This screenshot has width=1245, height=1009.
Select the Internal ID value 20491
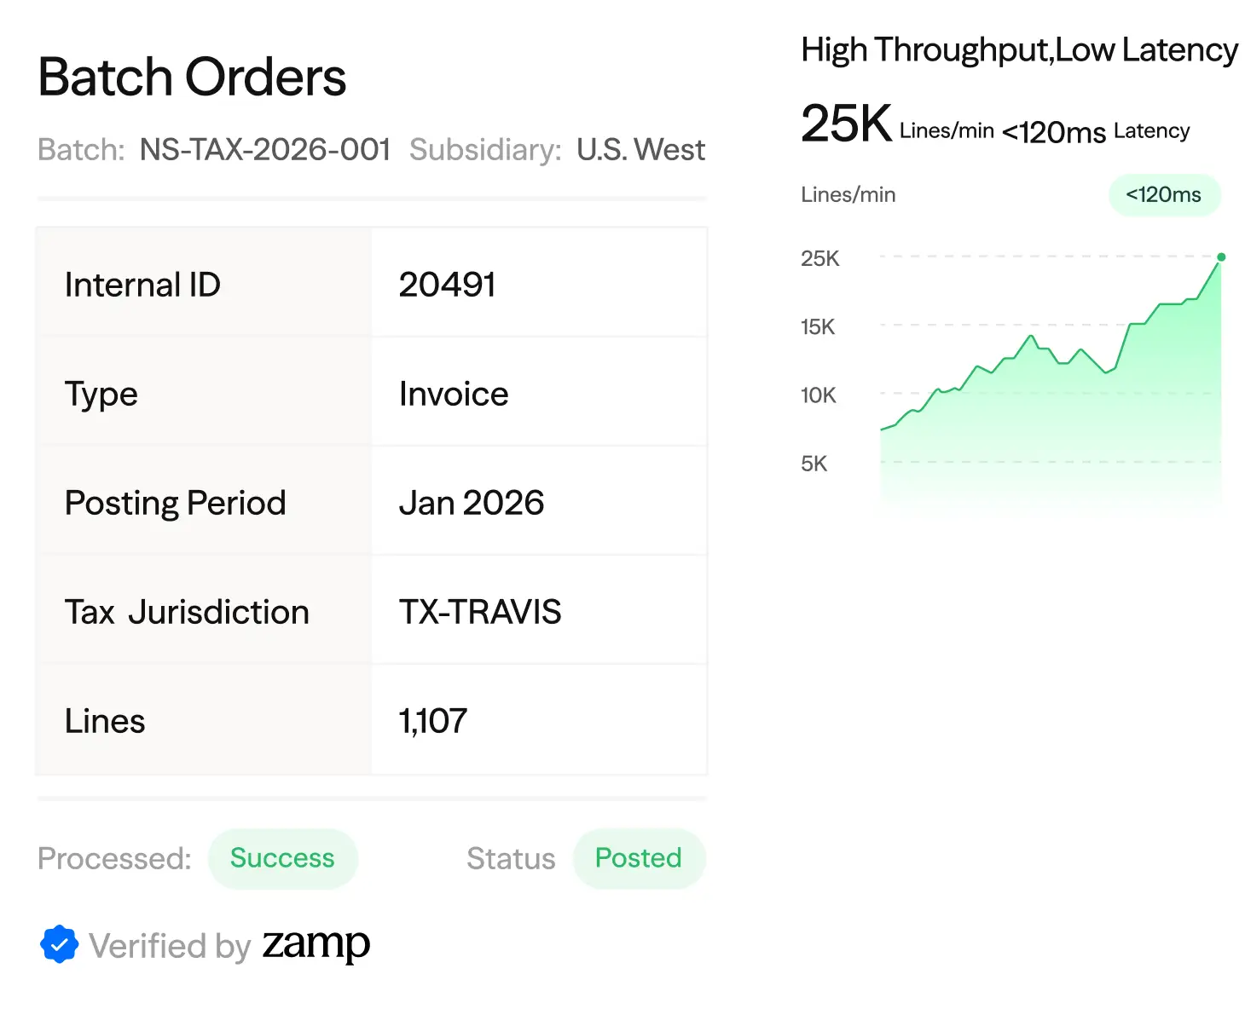448,285
